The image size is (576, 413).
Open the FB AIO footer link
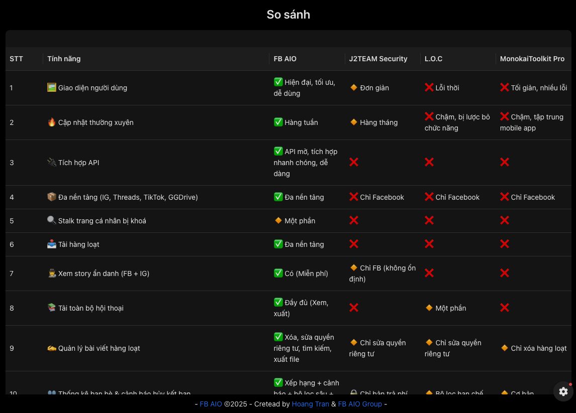coord(211,404)
